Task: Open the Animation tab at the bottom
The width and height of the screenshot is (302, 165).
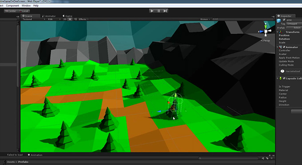Action: click(x=35, y=155)
